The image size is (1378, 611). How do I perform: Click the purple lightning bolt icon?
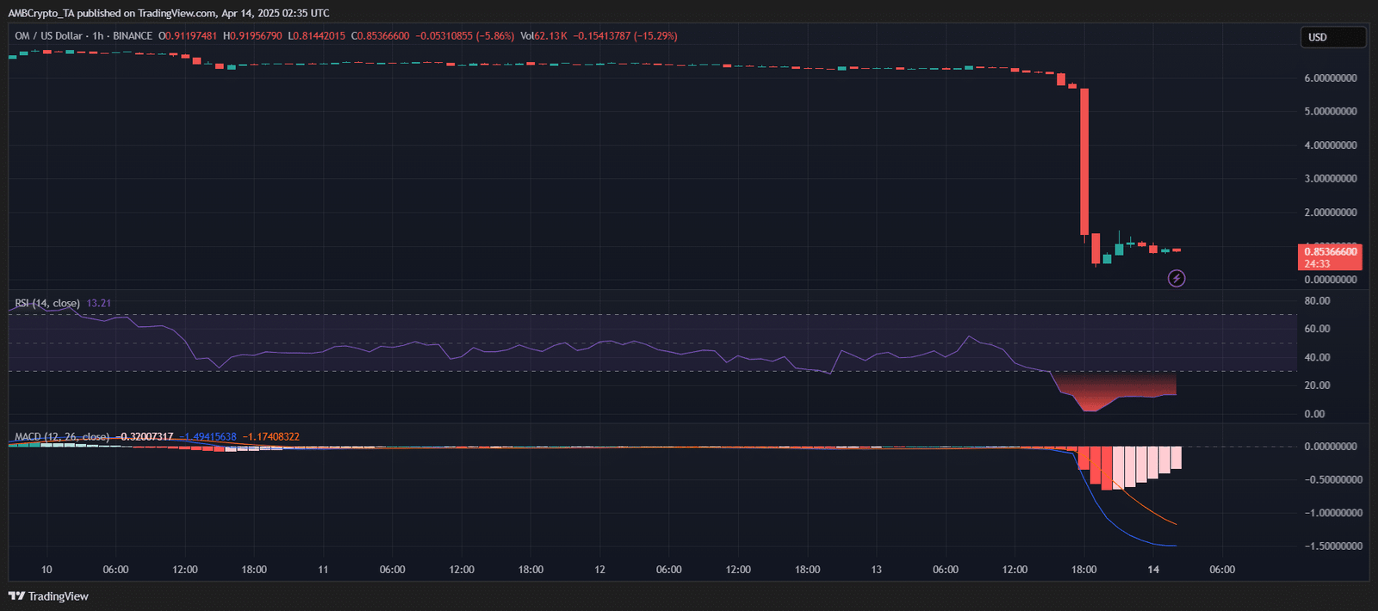tap(1176, 278)
